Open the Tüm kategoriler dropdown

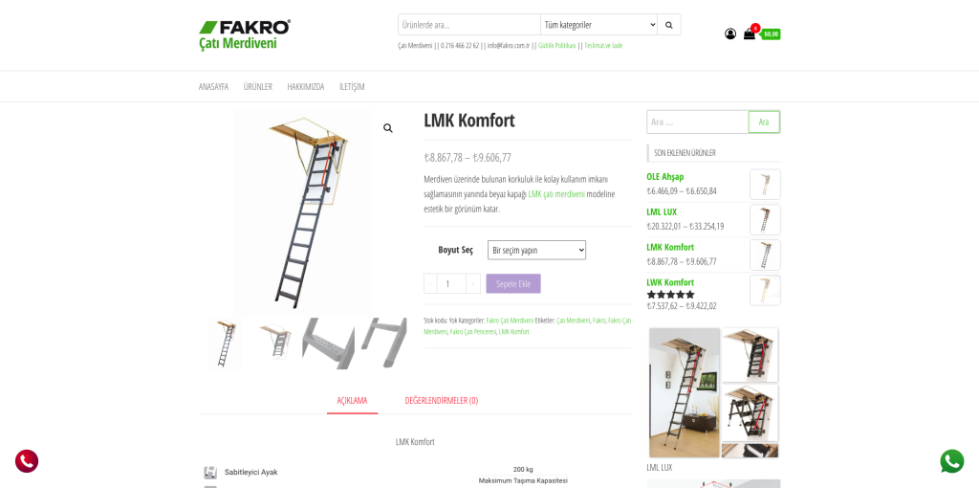point(598,25)
